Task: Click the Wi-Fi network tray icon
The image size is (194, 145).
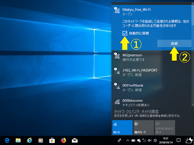Action: [144, 140]
